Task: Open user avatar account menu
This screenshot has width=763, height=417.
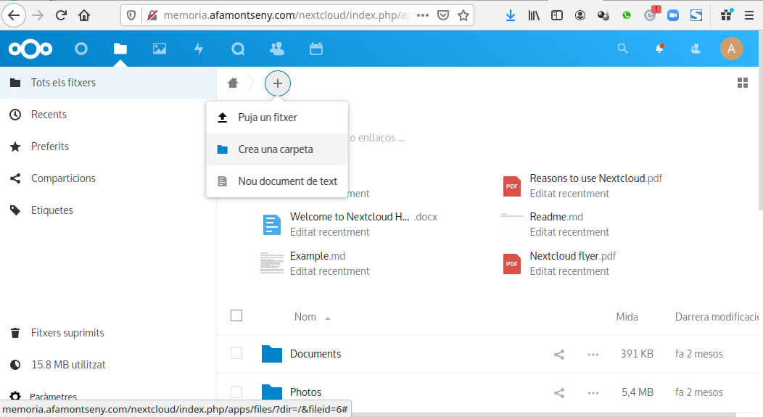Action: pyautogui.click(x=731, y=49)
